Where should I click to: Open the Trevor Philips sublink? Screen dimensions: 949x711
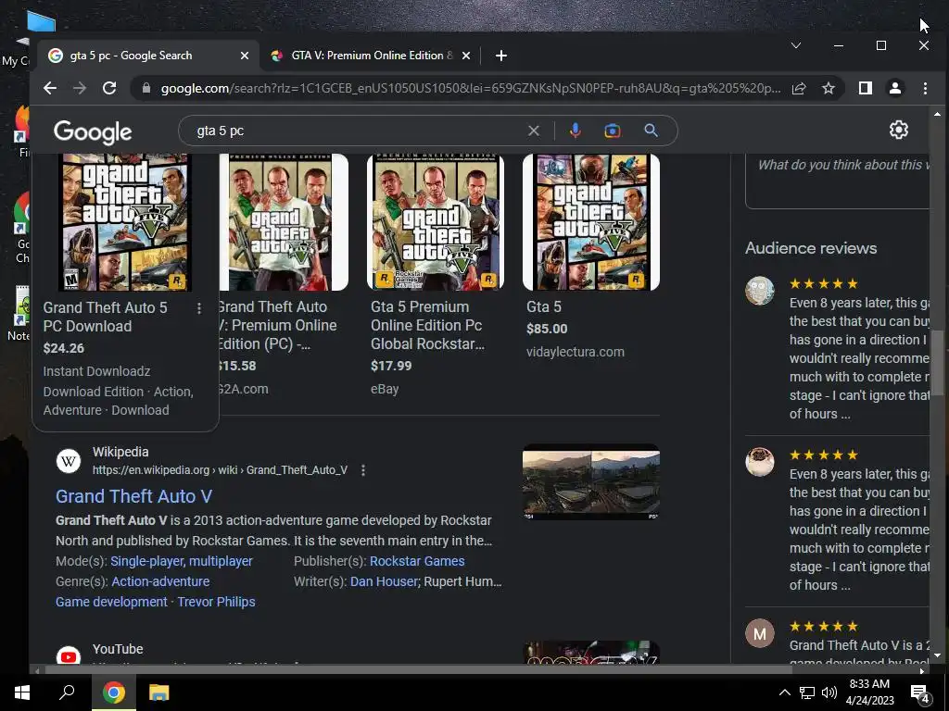(216, 602)
